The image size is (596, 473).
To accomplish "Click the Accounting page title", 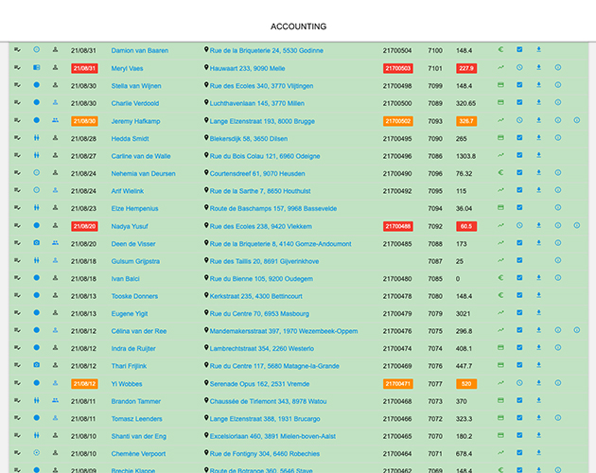I will tap(298, 26).
